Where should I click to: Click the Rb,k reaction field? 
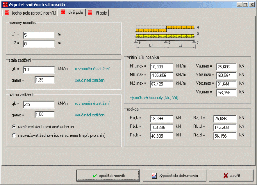161,127
